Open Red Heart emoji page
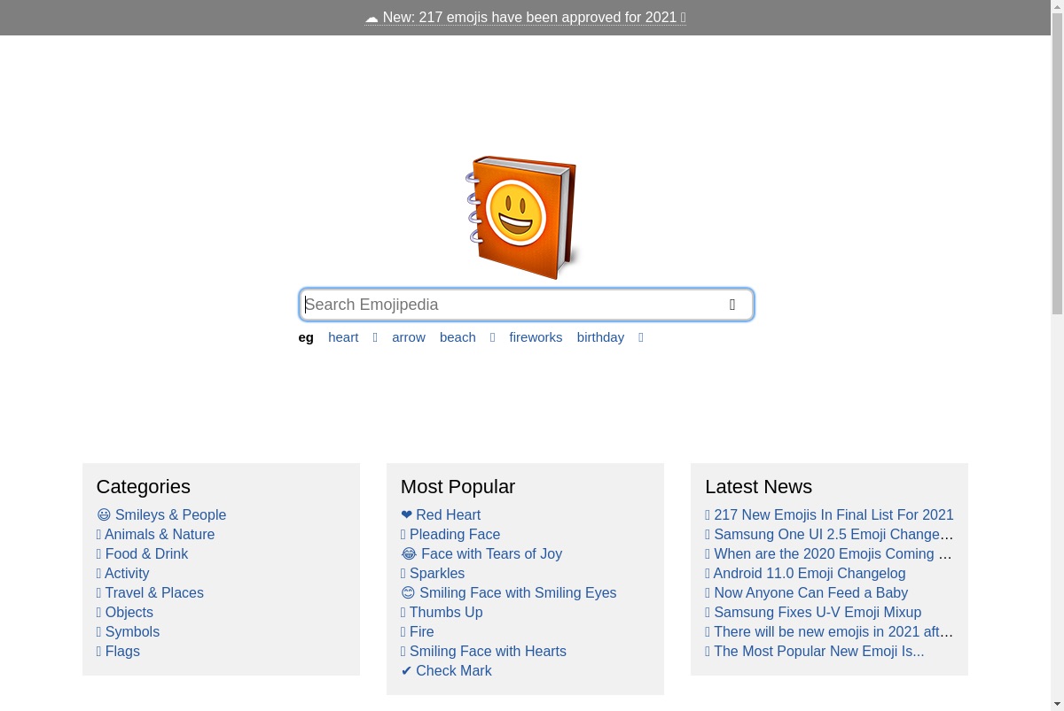The width and height of the screenshot is (1064, 711). (x=441, y=515)
